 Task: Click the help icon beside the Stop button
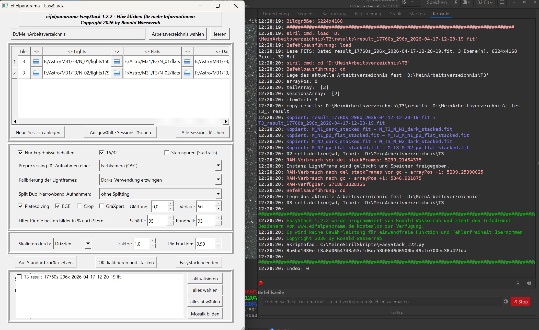point(506,301)
